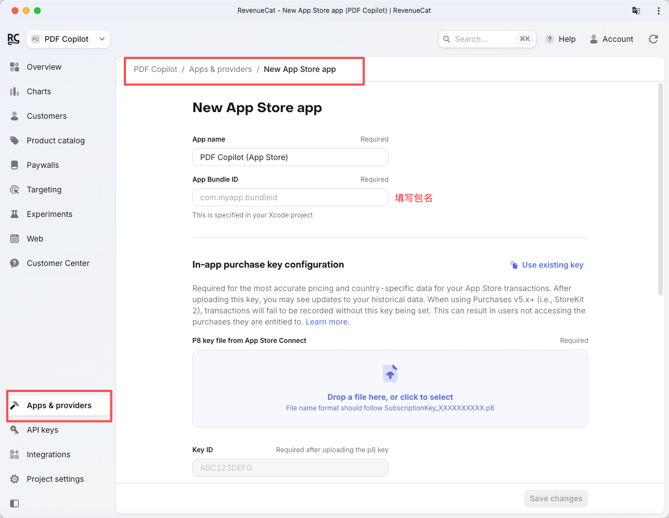Click the Help question mark icon
Viewport: 669px width, 518px height.
(550, 39)
